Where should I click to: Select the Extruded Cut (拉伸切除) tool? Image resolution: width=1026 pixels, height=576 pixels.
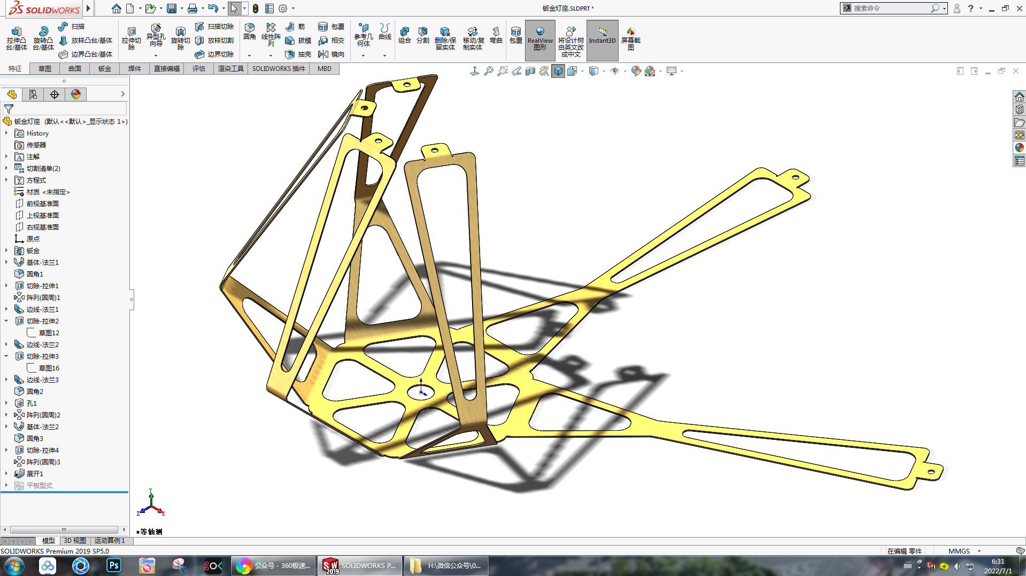131,38
